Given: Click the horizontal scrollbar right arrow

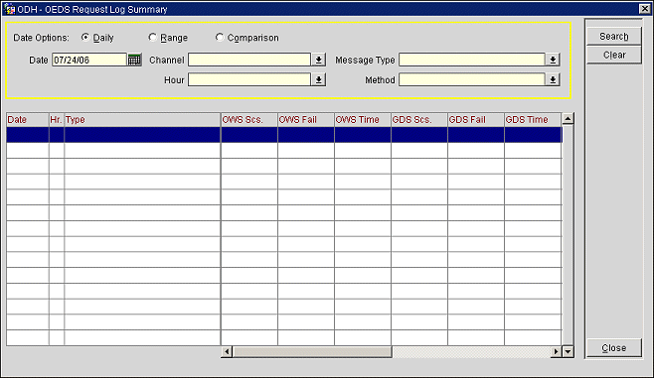Looking at the screenshot, I should click(x=556, y=352).
